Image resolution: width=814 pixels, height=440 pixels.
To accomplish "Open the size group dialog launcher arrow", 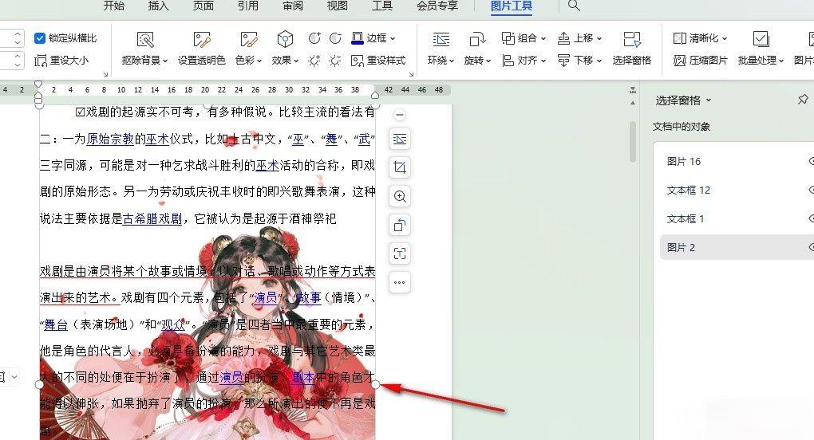I will [x=106, y=75].
